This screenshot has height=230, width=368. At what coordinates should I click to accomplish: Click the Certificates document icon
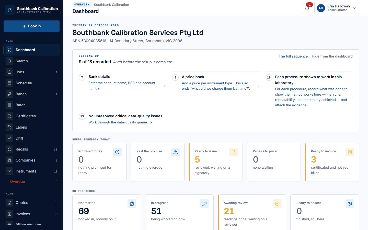[9, 116]
